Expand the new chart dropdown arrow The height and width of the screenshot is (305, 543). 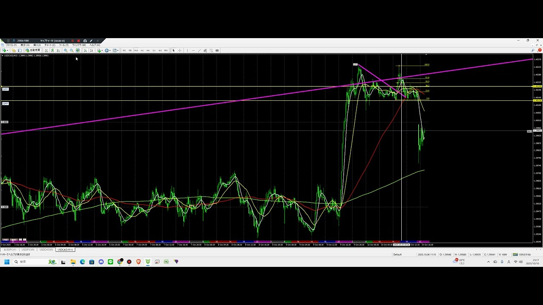tap(7, 50)
